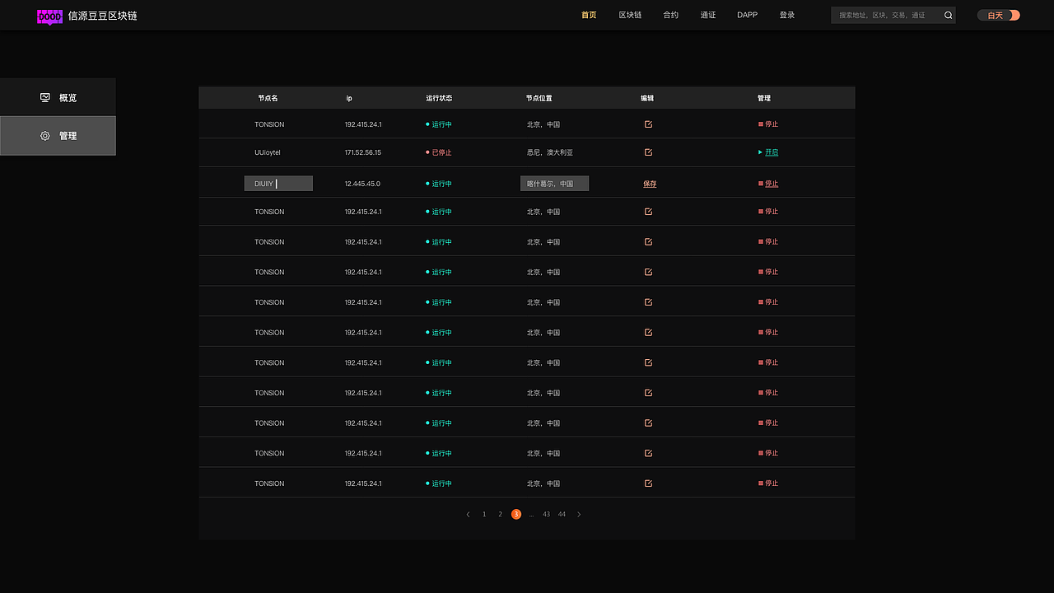
Task: Click 保存 to save the DIUIIY row
Action: click(x=650, y=184)
